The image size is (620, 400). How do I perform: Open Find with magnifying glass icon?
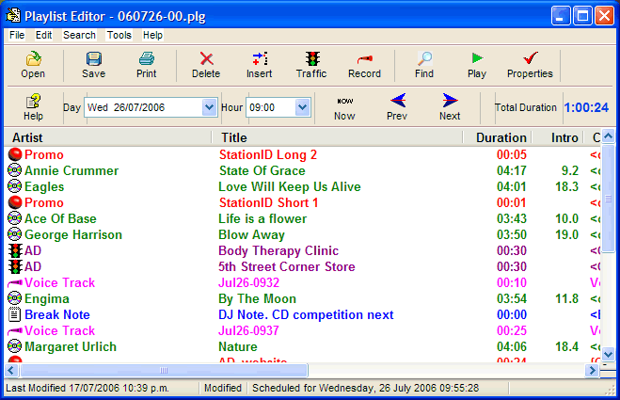pos(424,58)
